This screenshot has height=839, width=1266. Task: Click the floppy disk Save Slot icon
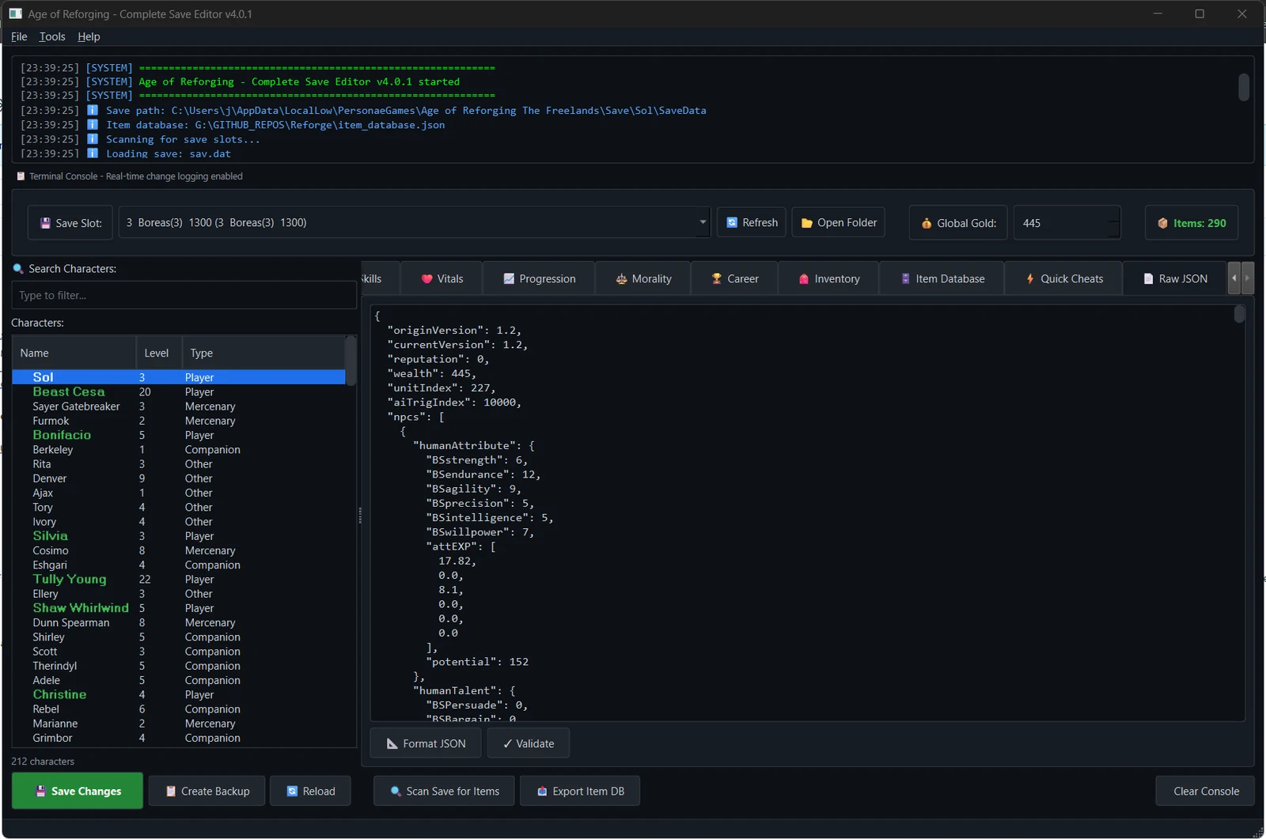coord(45,223)
